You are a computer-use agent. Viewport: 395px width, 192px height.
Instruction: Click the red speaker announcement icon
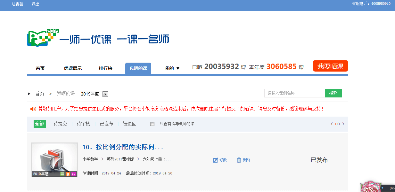[x=33, y=109]
